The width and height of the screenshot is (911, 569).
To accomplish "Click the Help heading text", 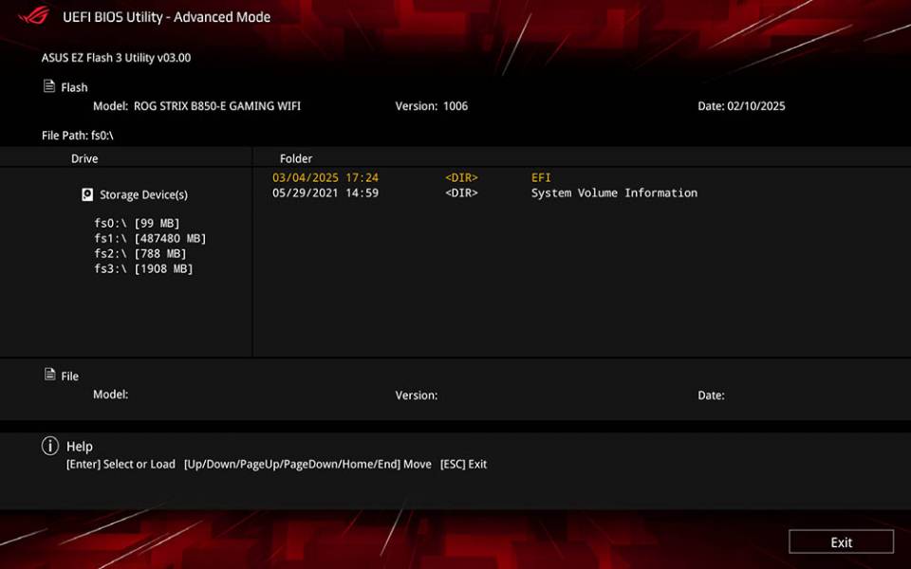I will pyautogui.click(x=80, y=446).
